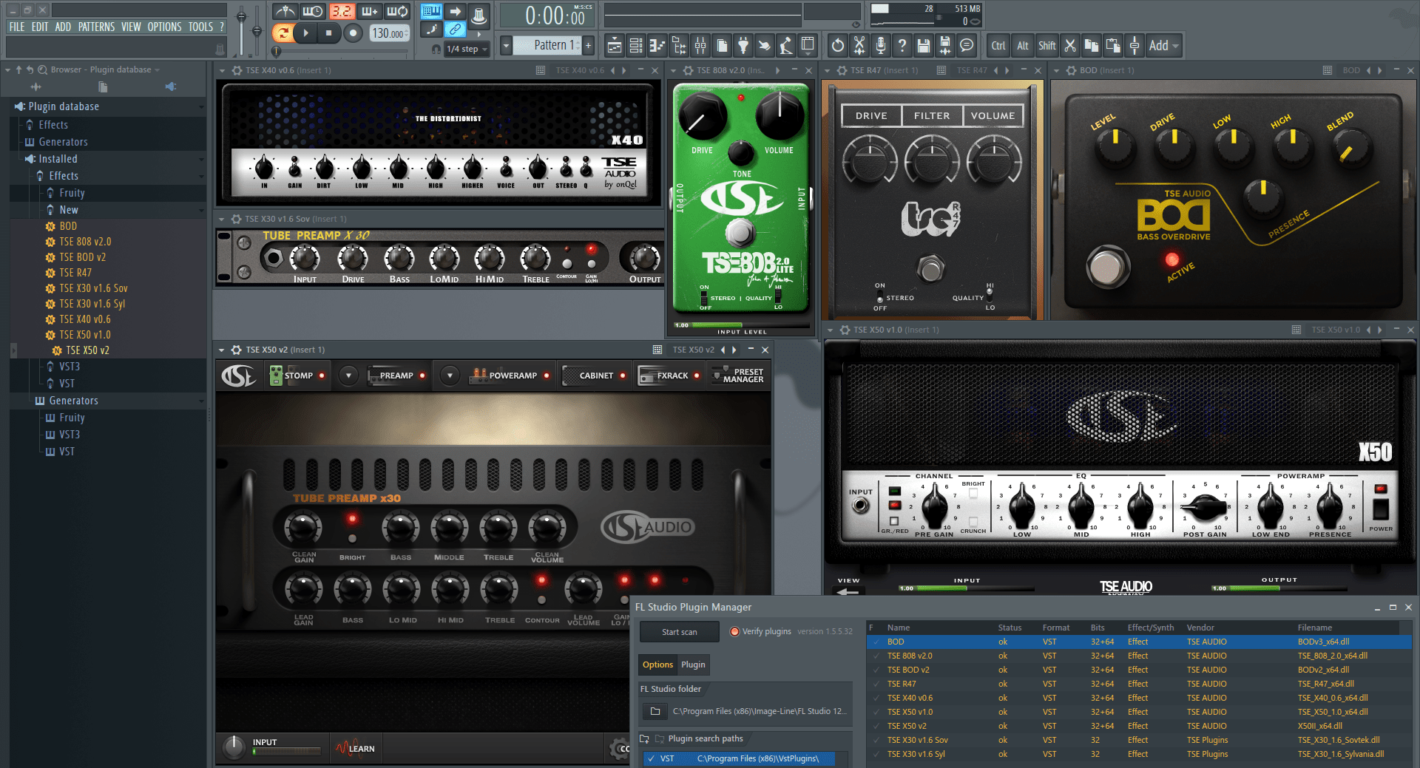
Task: Open the FILE menu
Action: point(17,27)
